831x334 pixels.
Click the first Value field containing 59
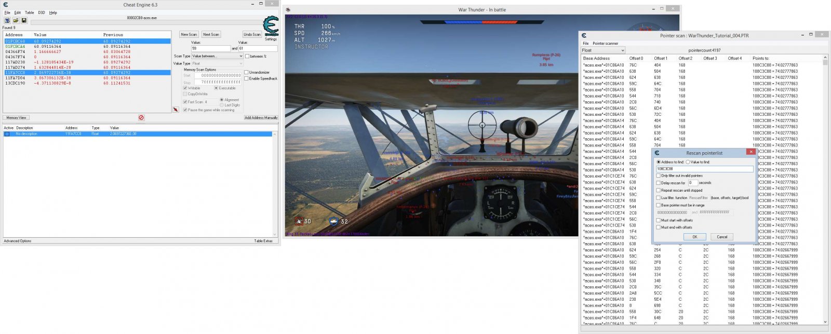pyautogui.click(x=211, y=48)
